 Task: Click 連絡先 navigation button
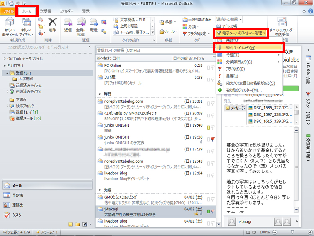[47, 205]
